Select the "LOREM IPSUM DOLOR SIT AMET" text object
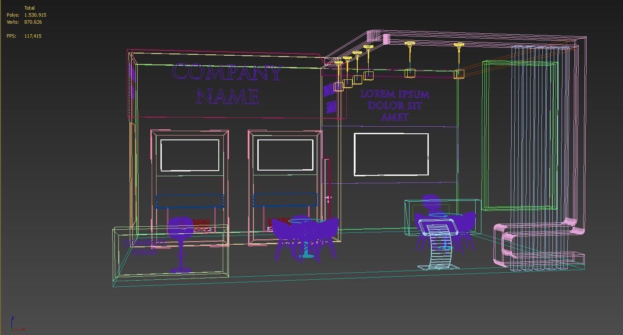Image resolution: width=623 pixels, height=335 pixels. pyautogui.click(x=395, y=105)
